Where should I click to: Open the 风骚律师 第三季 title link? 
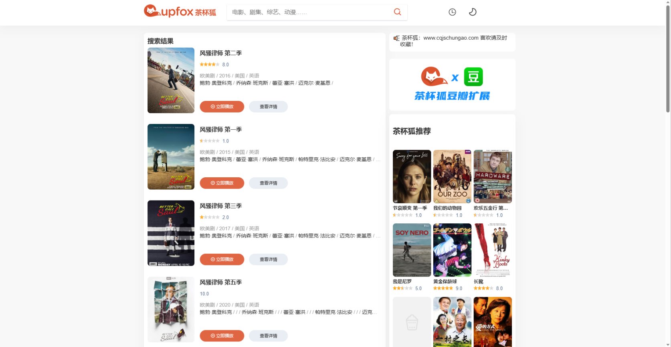pos(221,206)
